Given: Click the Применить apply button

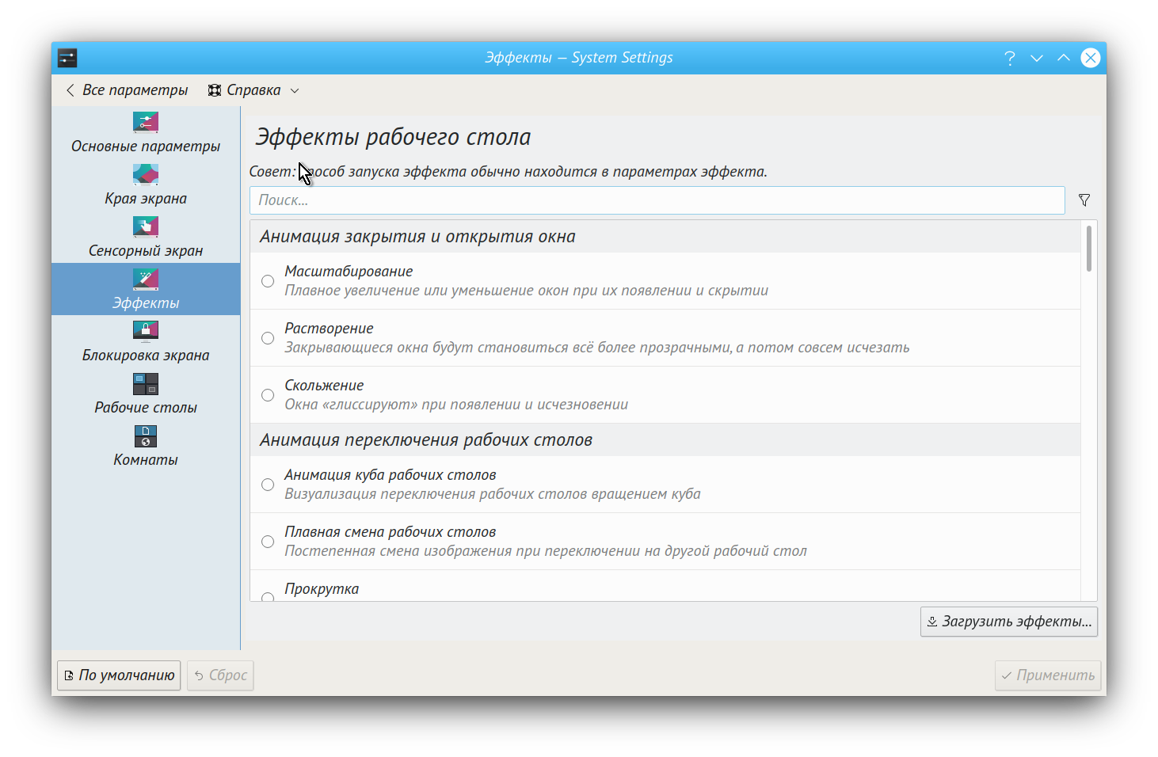Looking at the screenshot, I should click(x=1048, y=675).
